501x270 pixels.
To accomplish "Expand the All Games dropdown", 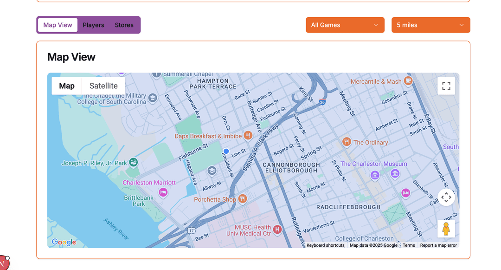I will [x=345, y=25].
